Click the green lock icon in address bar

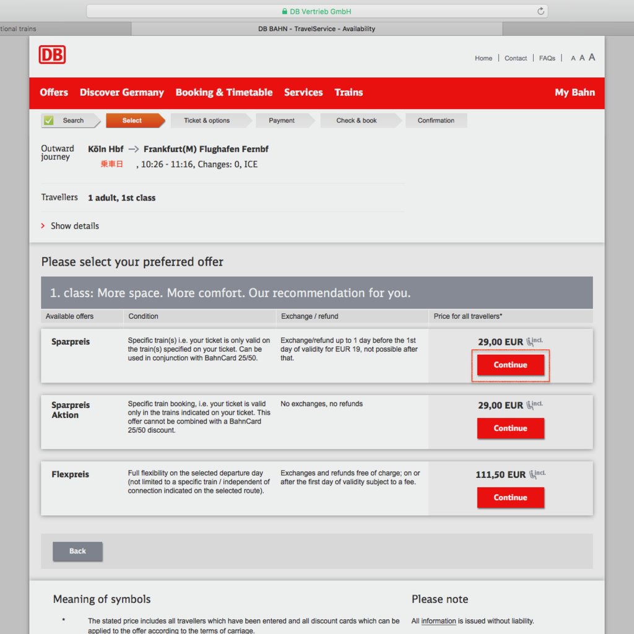point(285,11)
